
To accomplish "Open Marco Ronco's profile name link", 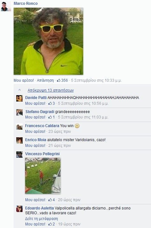I will coord(26,3).
